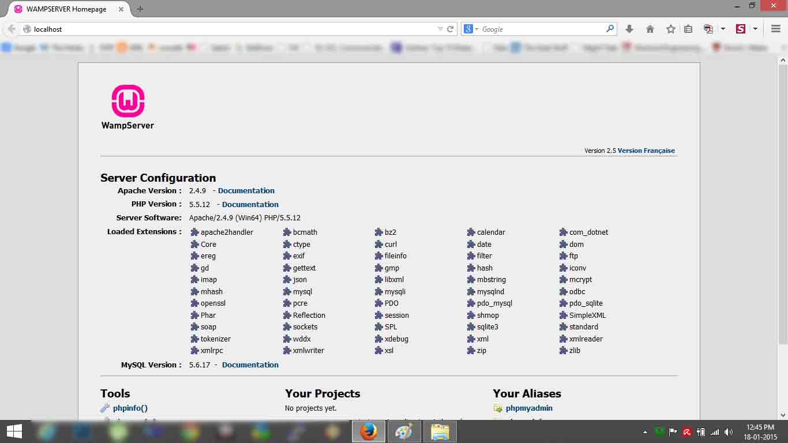Click the text 'Apache/2.4.9 (Win64) PHP/5.5.12'
This screenshot has width=788, height=443.
click(x=245, y=218)
